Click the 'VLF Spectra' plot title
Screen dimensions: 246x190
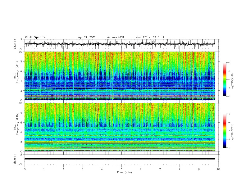tap(35, 37)
